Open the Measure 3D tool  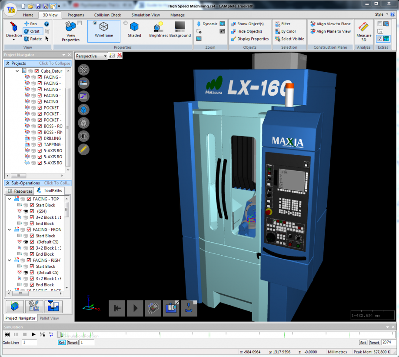pos(364,32)
